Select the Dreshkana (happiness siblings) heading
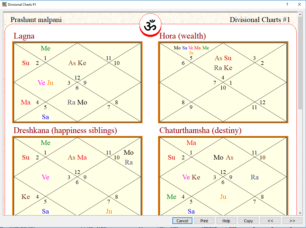The image size is (306, 228). click(65, 131)
